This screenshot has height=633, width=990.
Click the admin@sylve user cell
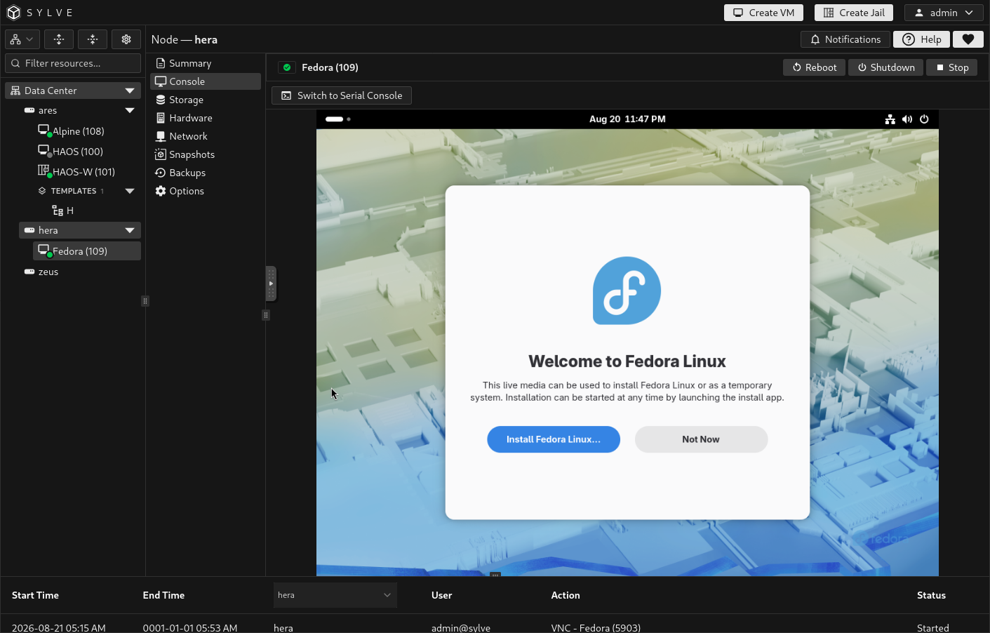(461, 627)
